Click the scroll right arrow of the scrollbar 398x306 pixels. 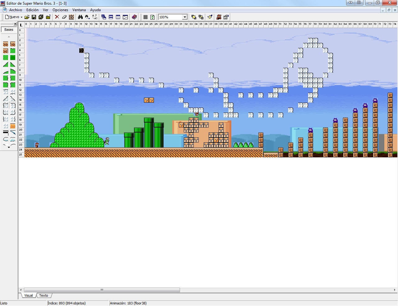coord(395,290)
